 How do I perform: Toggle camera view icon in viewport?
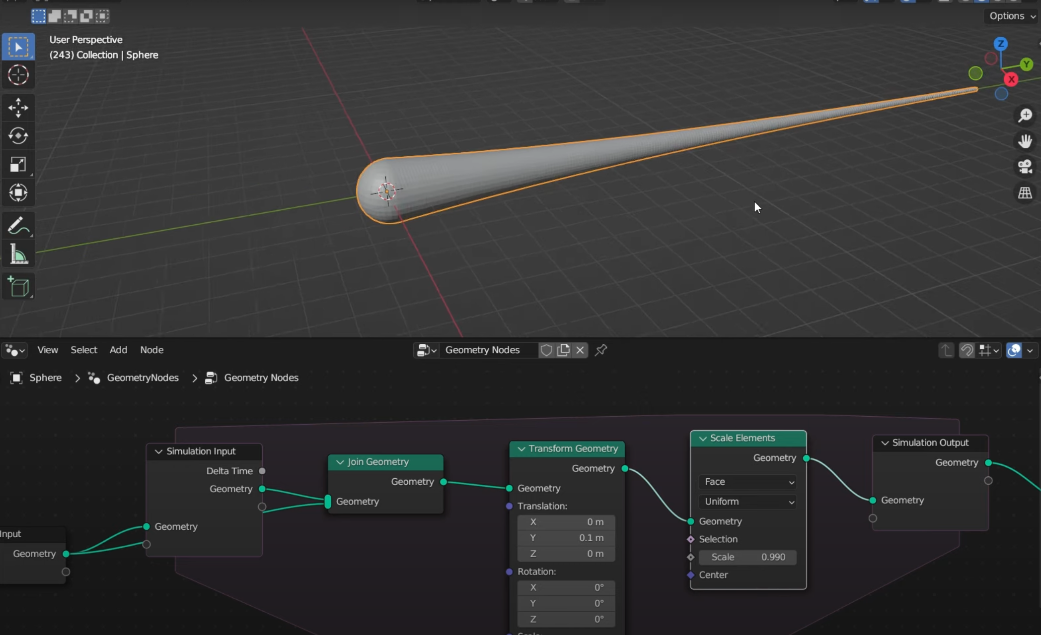pos(1025,167)
